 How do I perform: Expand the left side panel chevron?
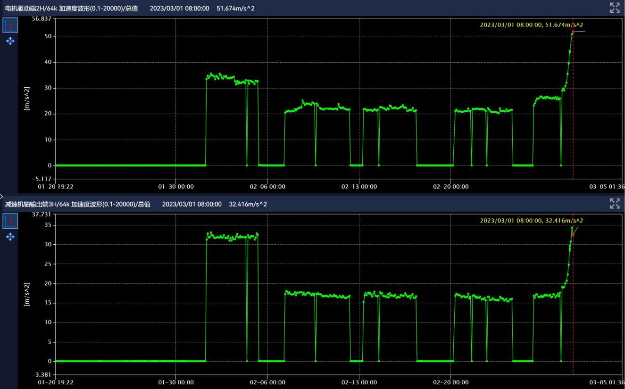tap(2, 195)
